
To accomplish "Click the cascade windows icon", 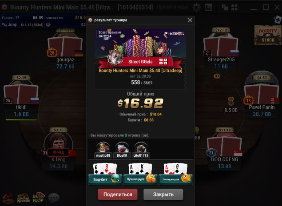I will (225, 8).
